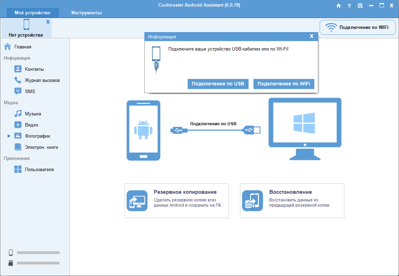The height and width of the screenshot is (276, 399).
Task: Open Пользователя apps in the sidebar
Action: tap(39, 169)
